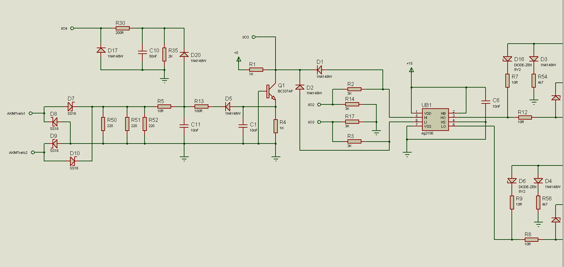Click the VDD pin label on UB1
564x267 pixels.
428,113
